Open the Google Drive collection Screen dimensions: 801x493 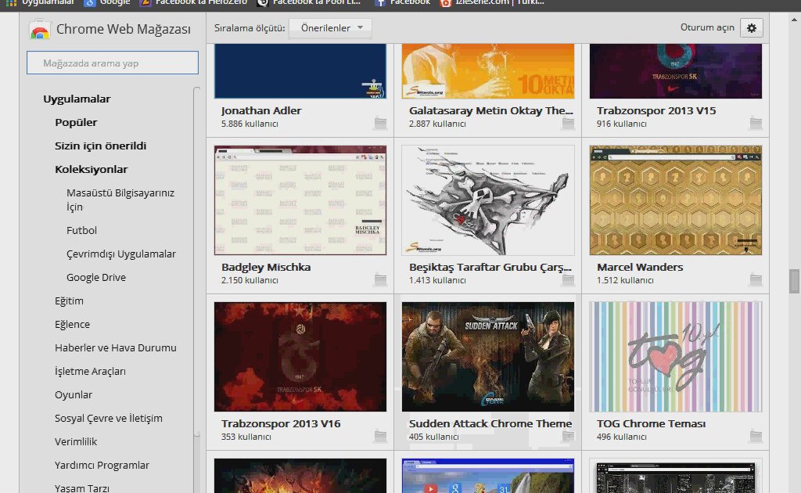click(x=96, y=277)
